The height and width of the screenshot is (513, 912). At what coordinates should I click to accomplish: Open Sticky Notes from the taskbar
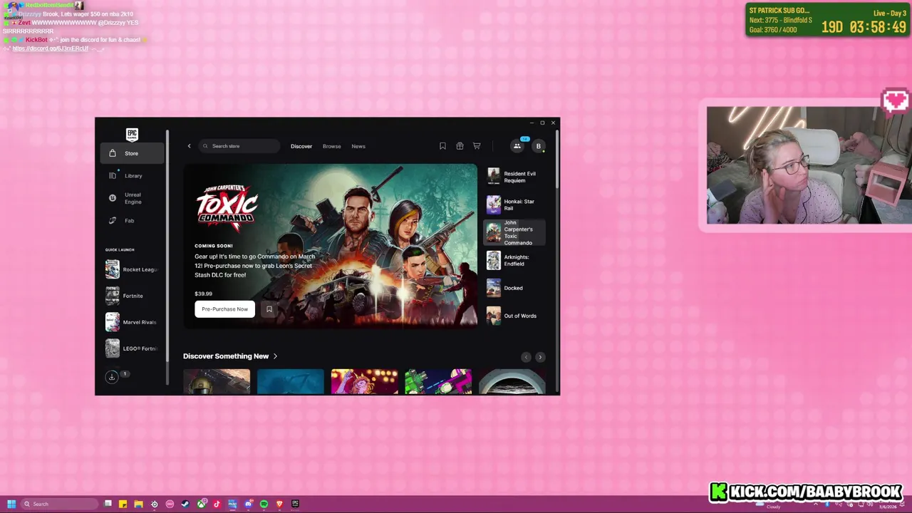coord(123,504)
